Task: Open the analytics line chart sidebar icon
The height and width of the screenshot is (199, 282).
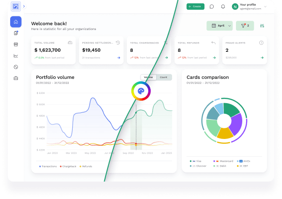Action: (16, 56)
